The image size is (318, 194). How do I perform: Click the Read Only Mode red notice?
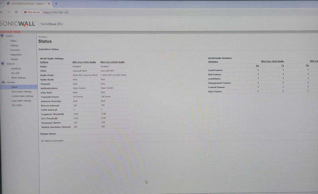pos(10,32)
